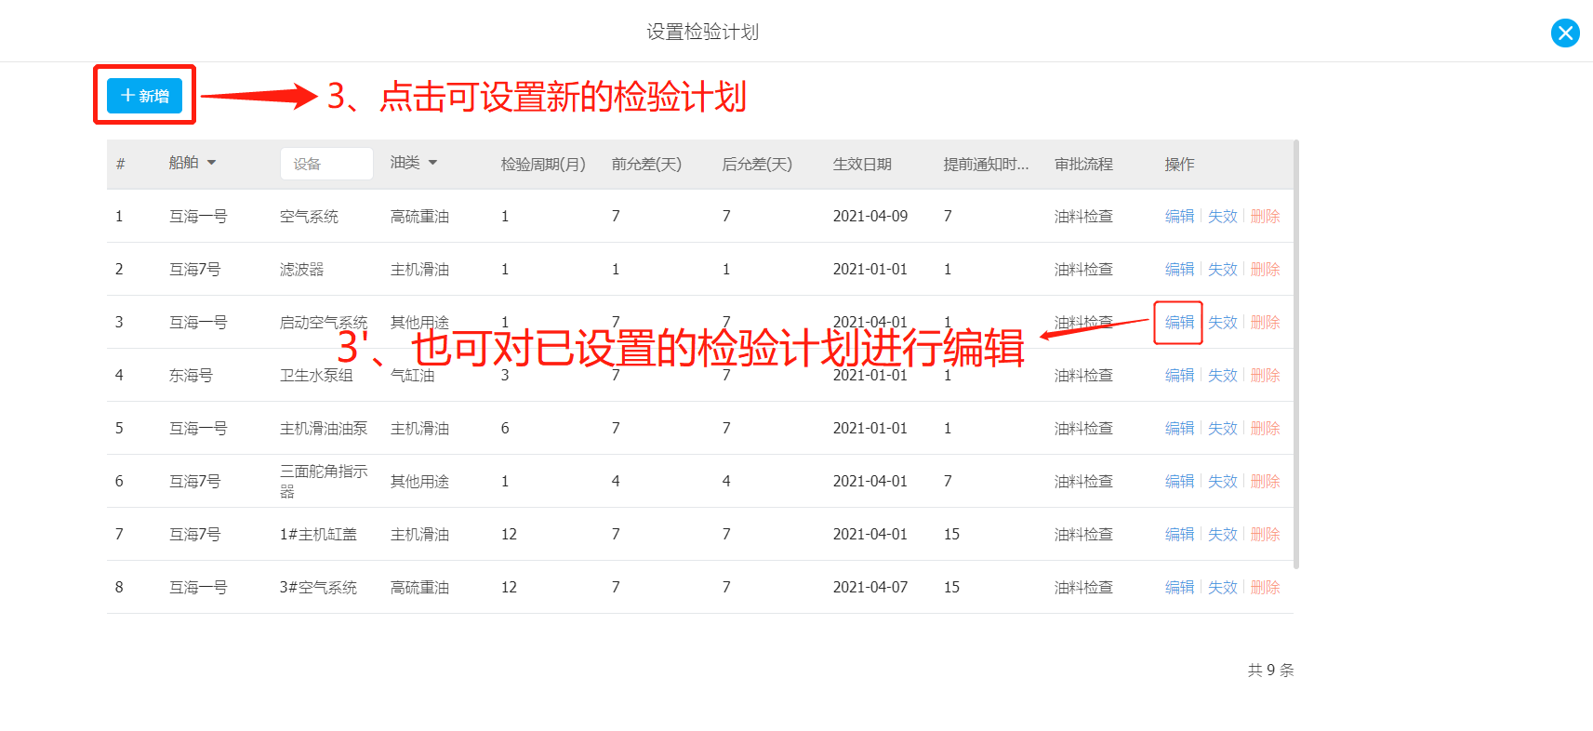Click the 后允差(天) column header

pyautogui.click(x=757, y=164)
